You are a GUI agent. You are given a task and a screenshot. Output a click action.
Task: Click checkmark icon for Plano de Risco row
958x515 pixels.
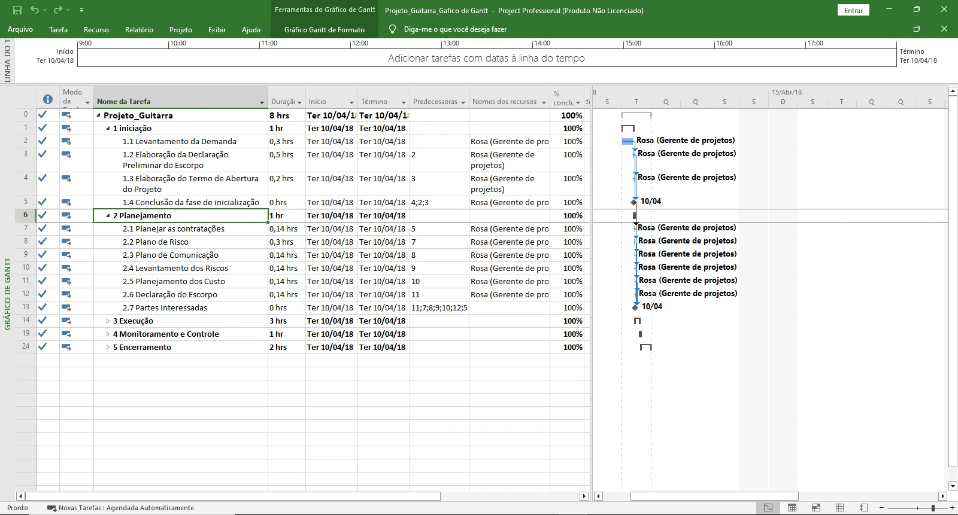[43, 241]
